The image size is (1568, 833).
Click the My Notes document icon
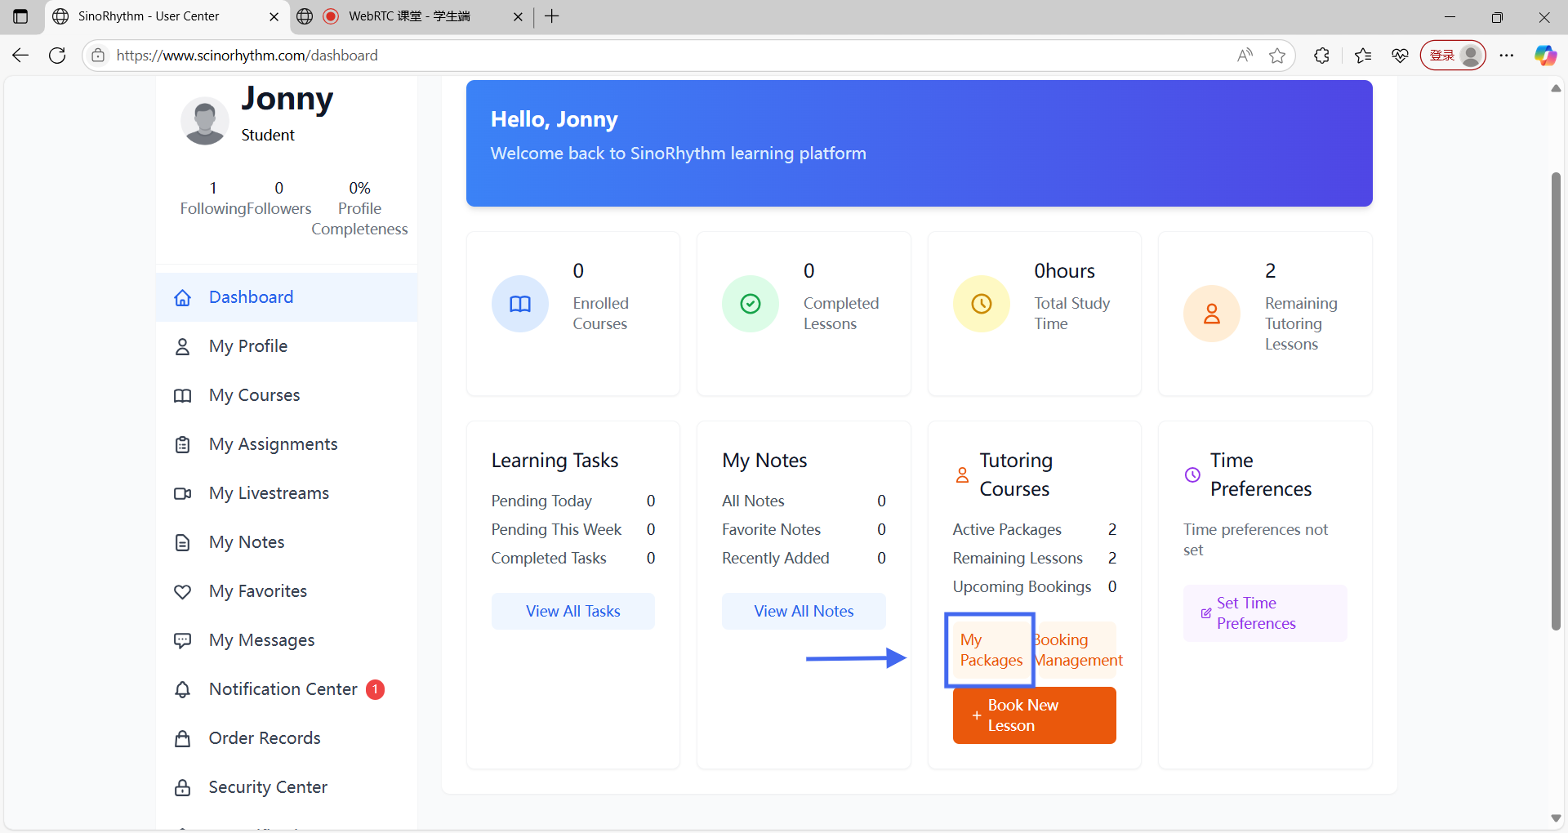(183, 542)
